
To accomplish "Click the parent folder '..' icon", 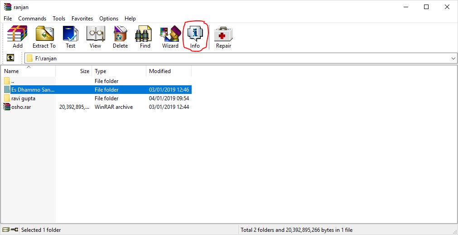I will coord(7,81).
